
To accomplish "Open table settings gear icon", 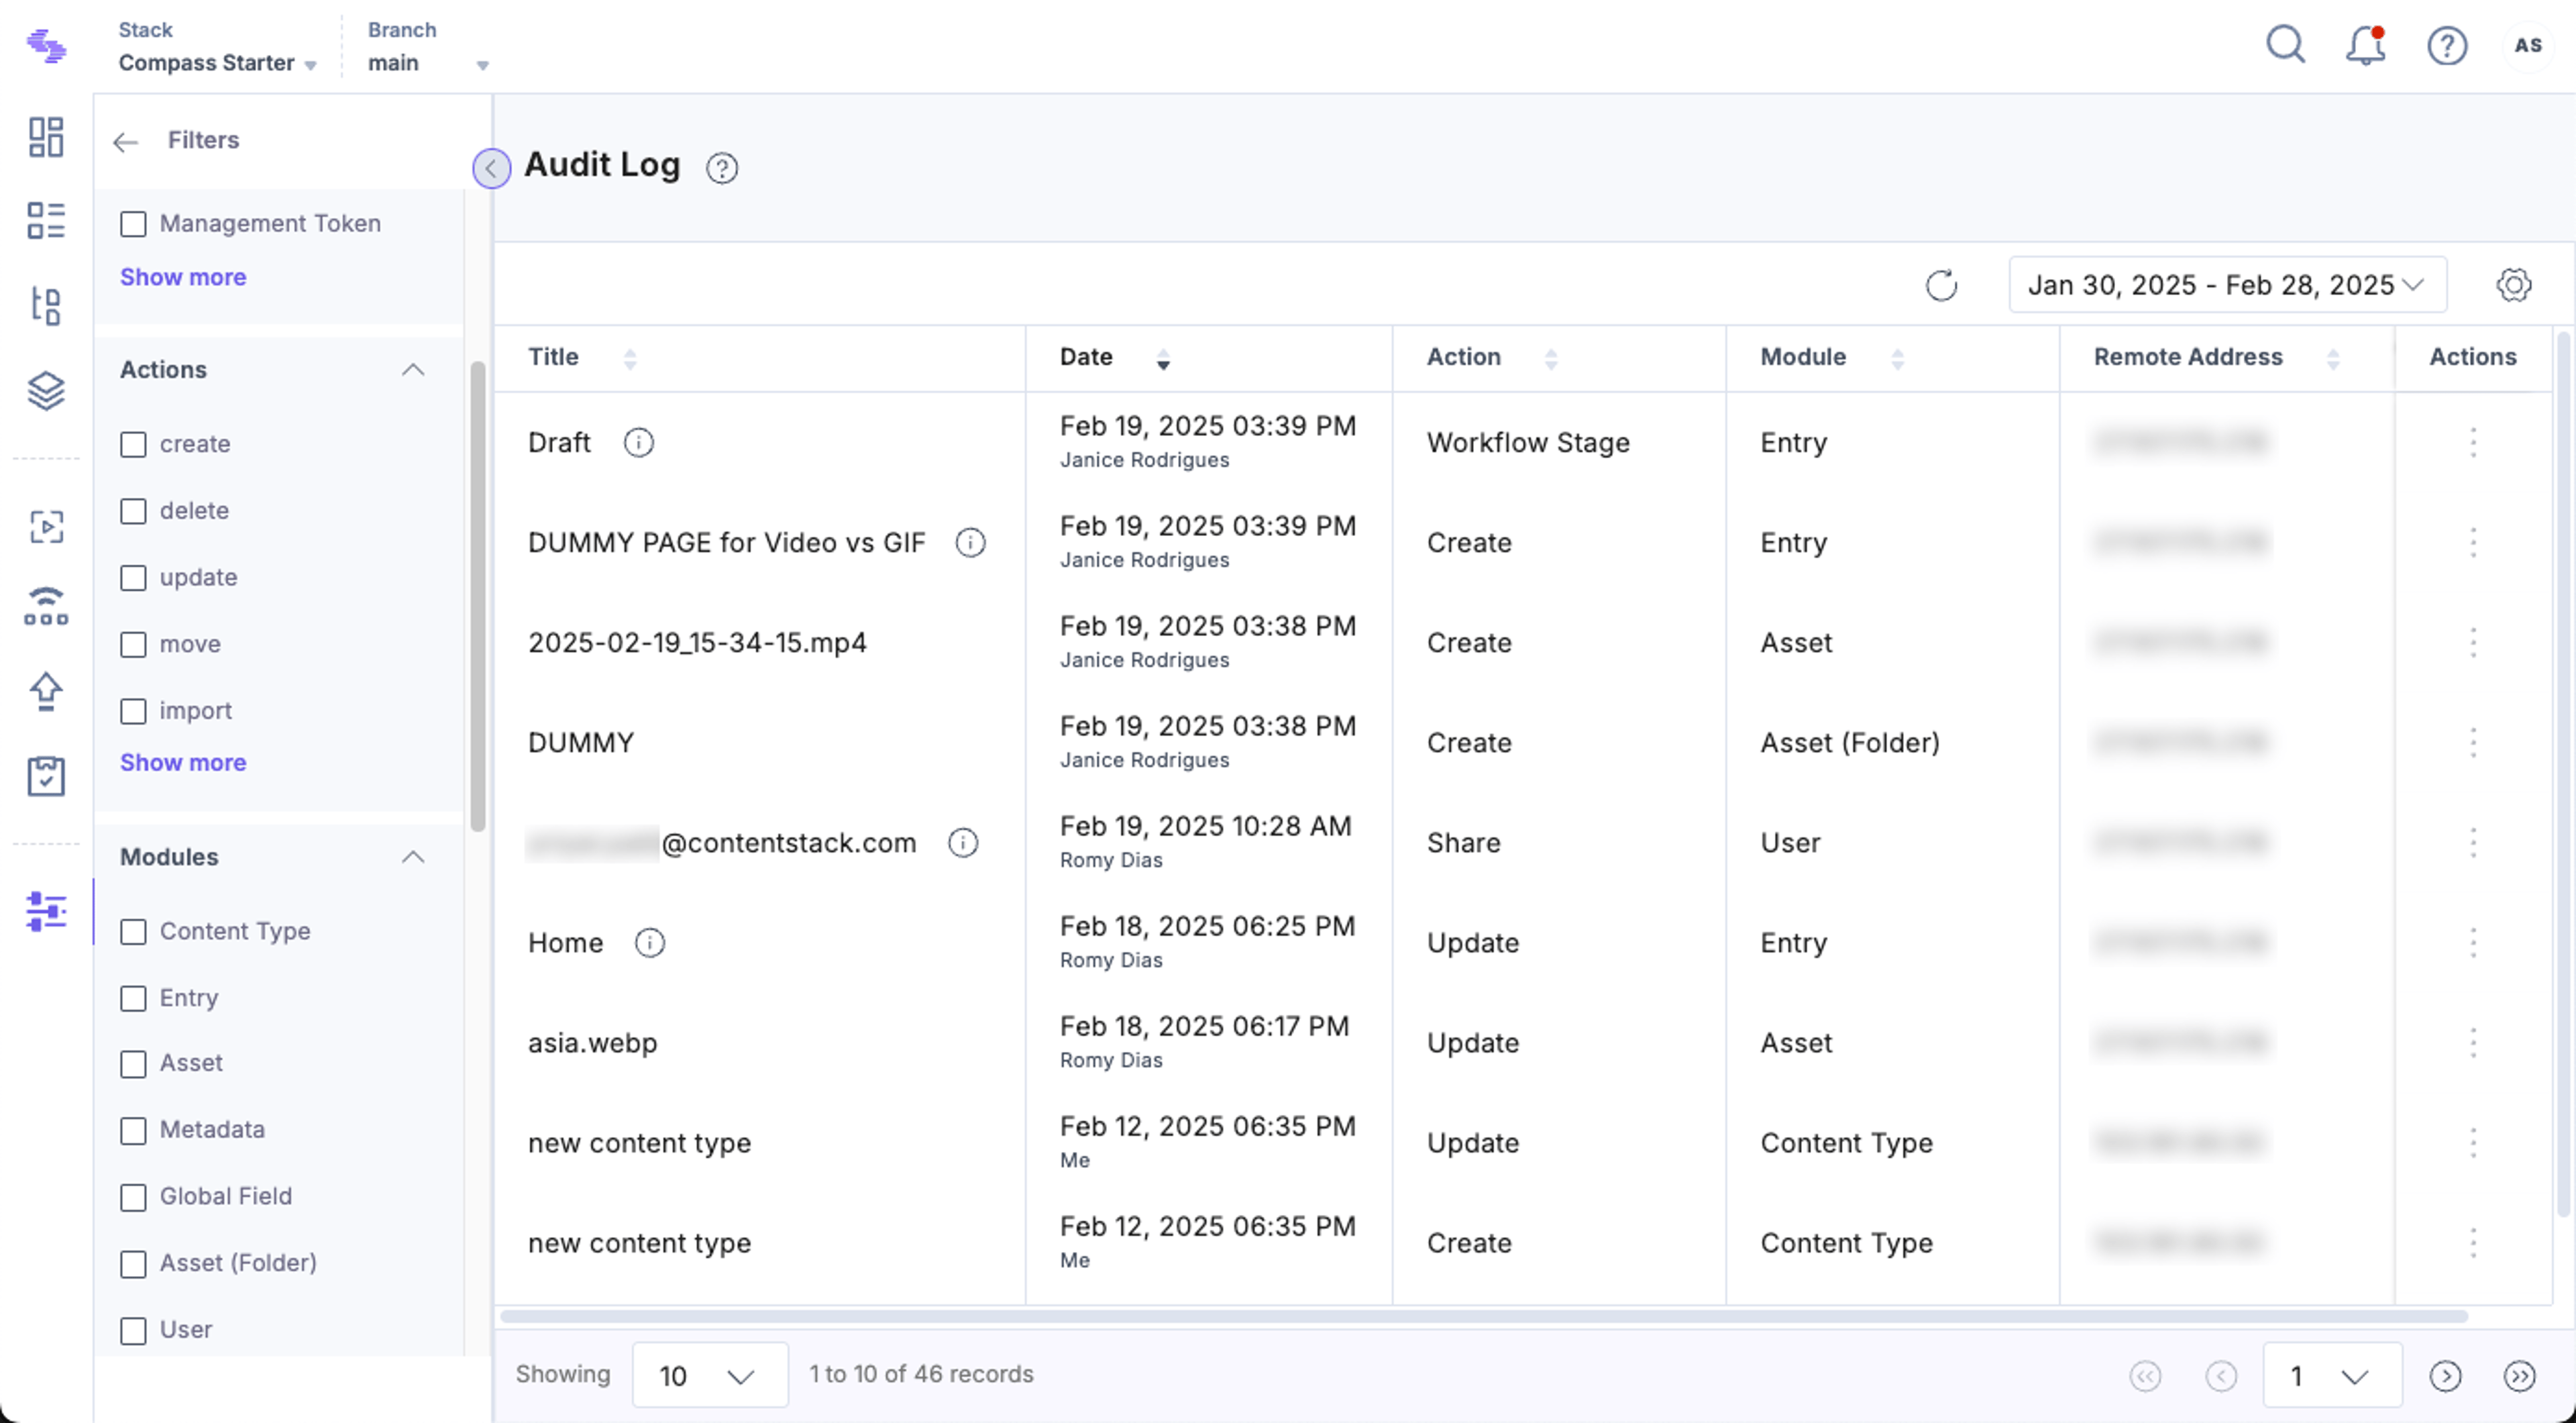I will point(2513,285).
